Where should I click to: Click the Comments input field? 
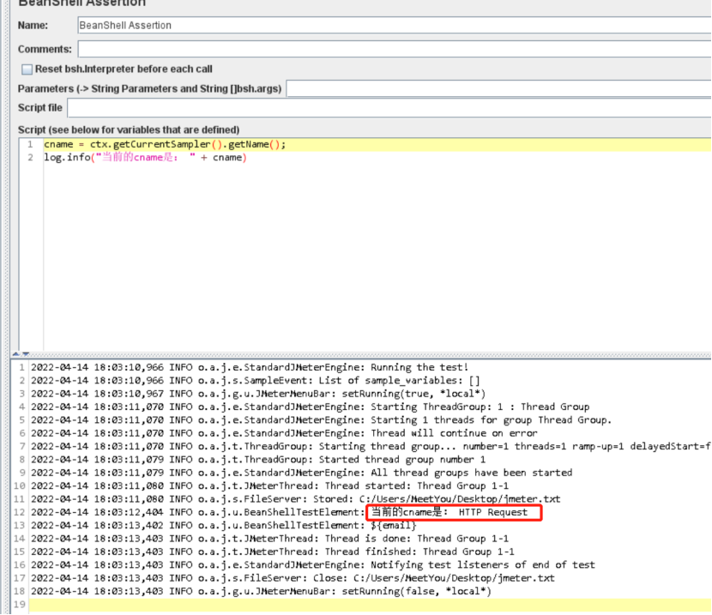click(394, 49)
